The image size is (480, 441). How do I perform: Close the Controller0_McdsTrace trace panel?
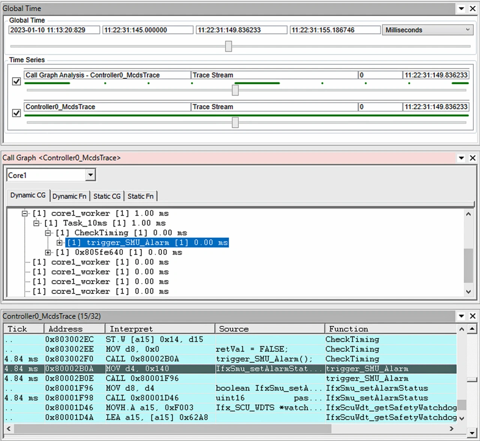[x=472, y=316]
